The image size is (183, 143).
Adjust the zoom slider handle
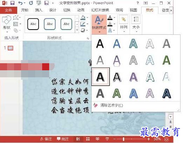point(124,139)
